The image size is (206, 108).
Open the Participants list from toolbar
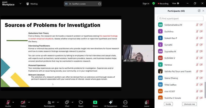(x=49, y=102)
